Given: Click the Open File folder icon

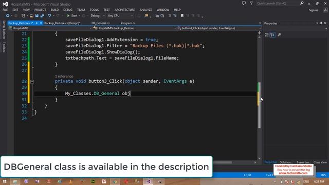Looking at the screenshot, I should 31,16.
